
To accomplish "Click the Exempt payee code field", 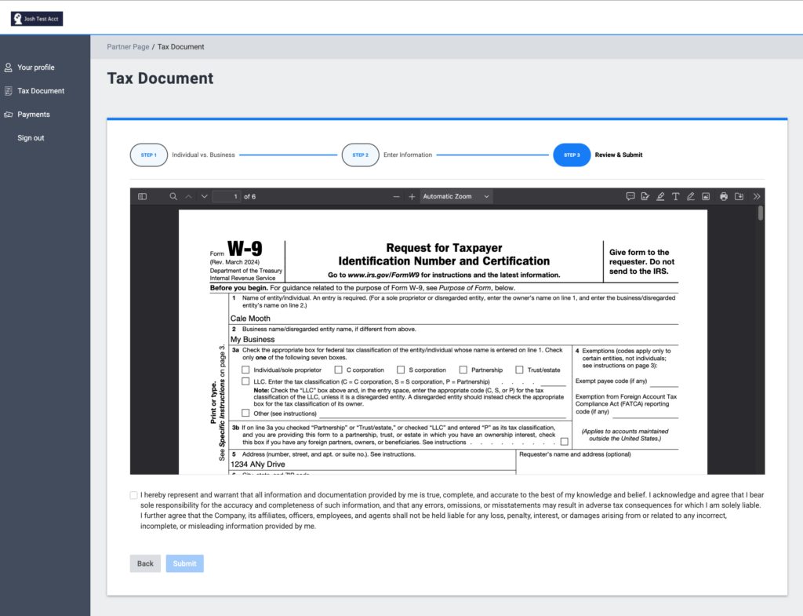I will click(x=663, y=381).
